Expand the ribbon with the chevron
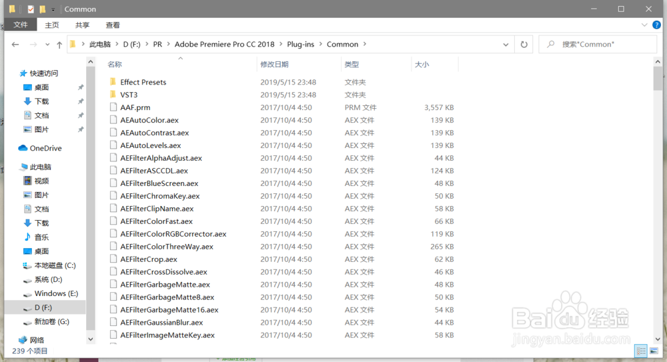The width and height of the screenshot is (667, 362). [644, 25]
